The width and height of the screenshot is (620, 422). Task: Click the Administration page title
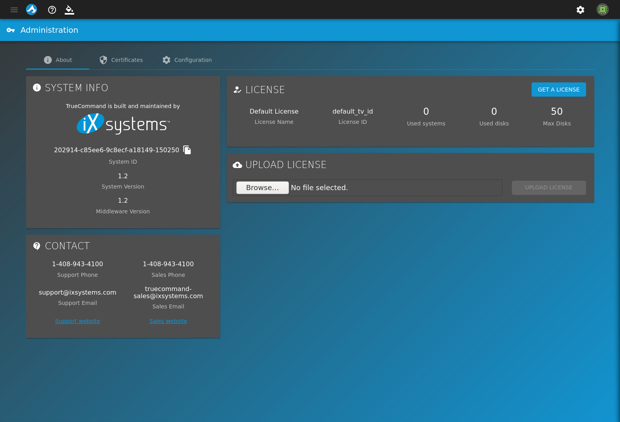tap(49, 30)
